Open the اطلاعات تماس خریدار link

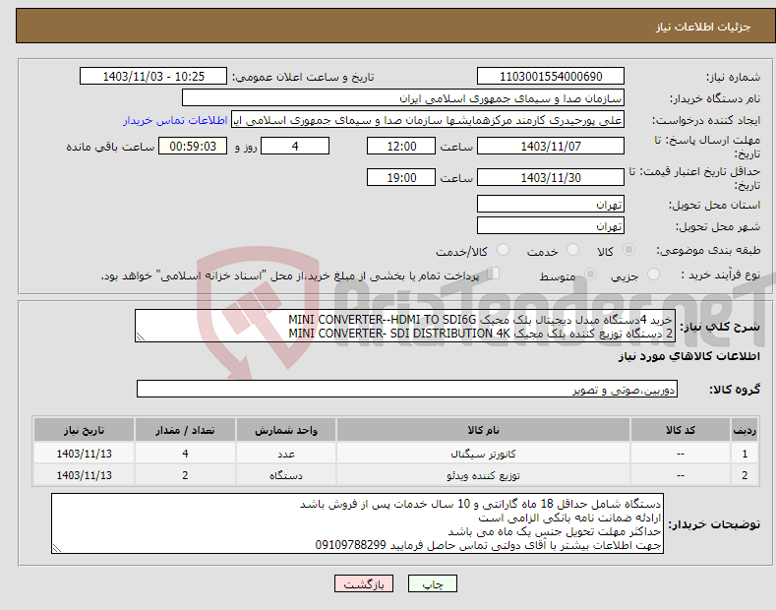point(175,120)
